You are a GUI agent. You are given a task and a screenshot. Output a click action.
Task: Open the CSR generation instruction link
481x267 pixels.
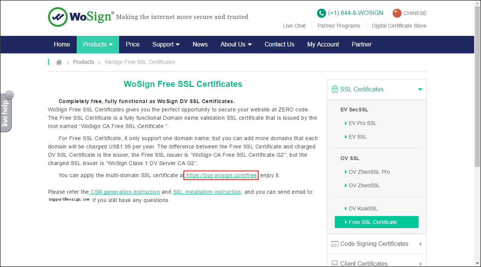[x=125, y=192]
